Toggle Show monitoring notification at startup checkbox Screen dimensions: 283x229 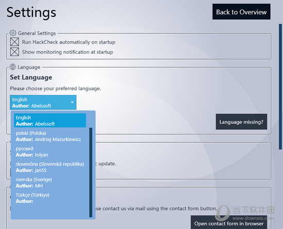pos(14,52)
